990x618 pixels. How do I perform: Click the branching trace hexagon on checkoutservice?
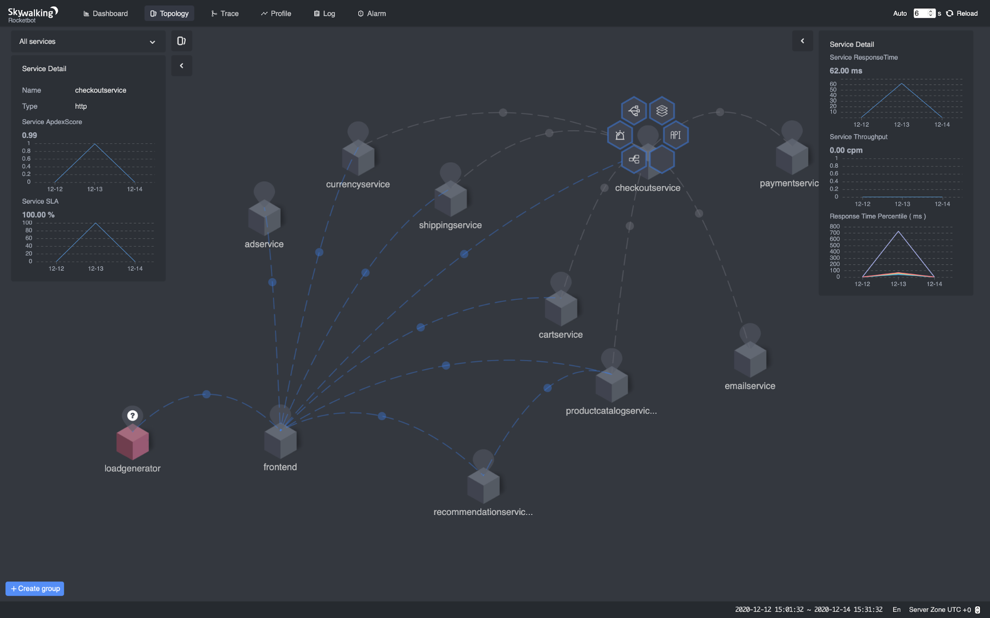[634, 110]
